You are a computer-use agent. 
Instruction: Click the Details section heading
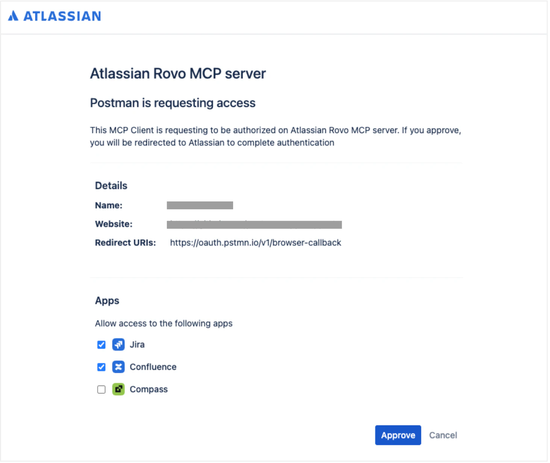click(111, 185)
